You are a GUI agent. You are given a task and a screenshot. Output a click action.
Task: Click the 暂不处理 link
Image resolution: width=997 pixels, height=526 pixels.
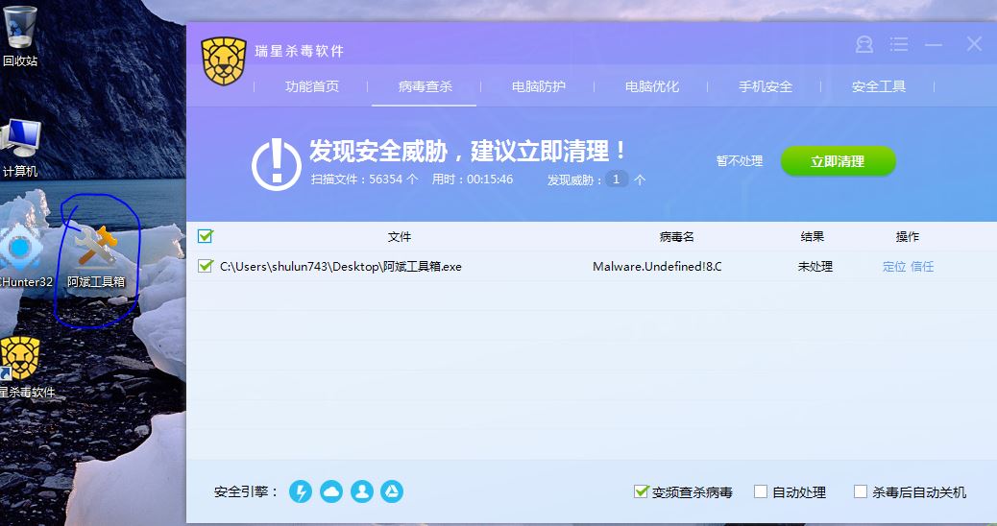point(739,161)
